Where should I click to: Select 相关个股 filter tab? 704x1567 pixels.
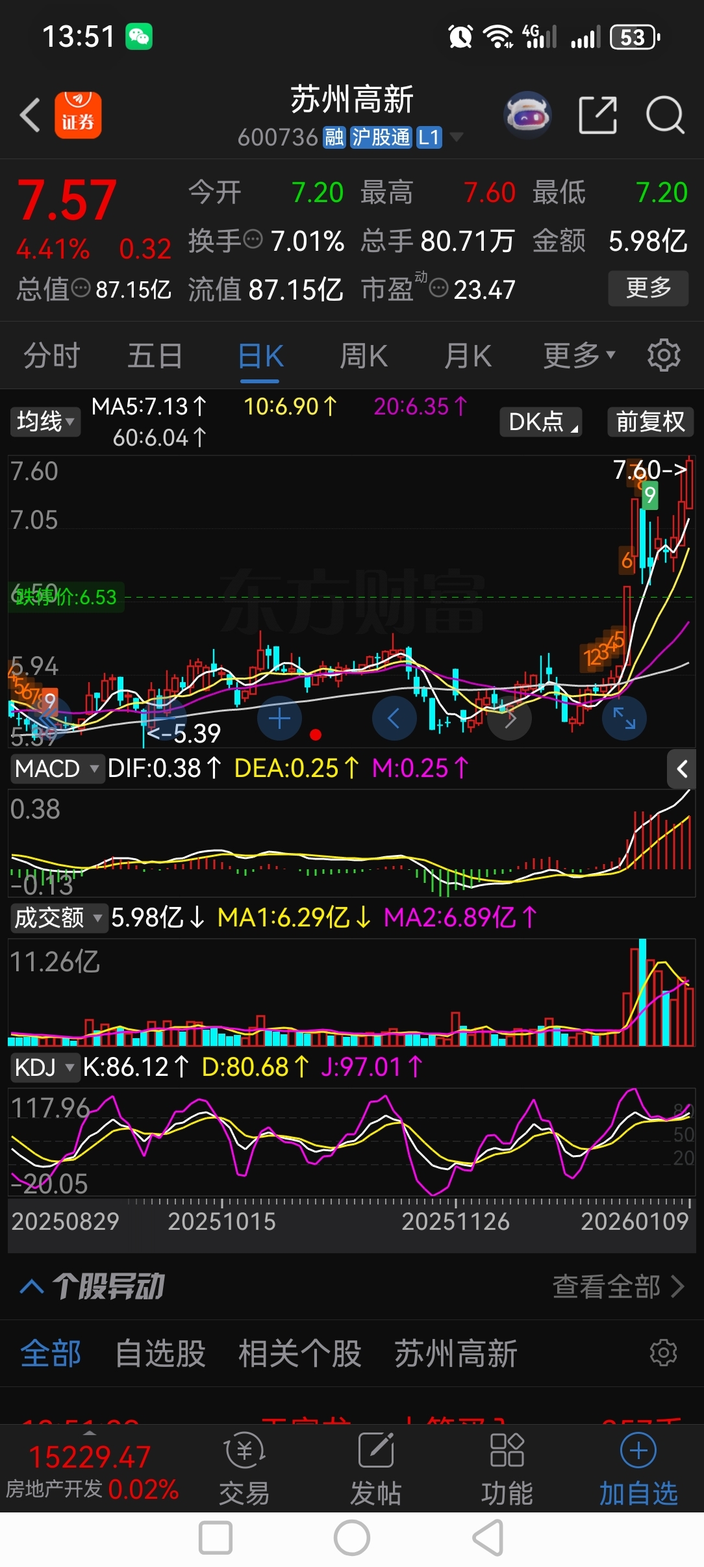point(299,1354)
